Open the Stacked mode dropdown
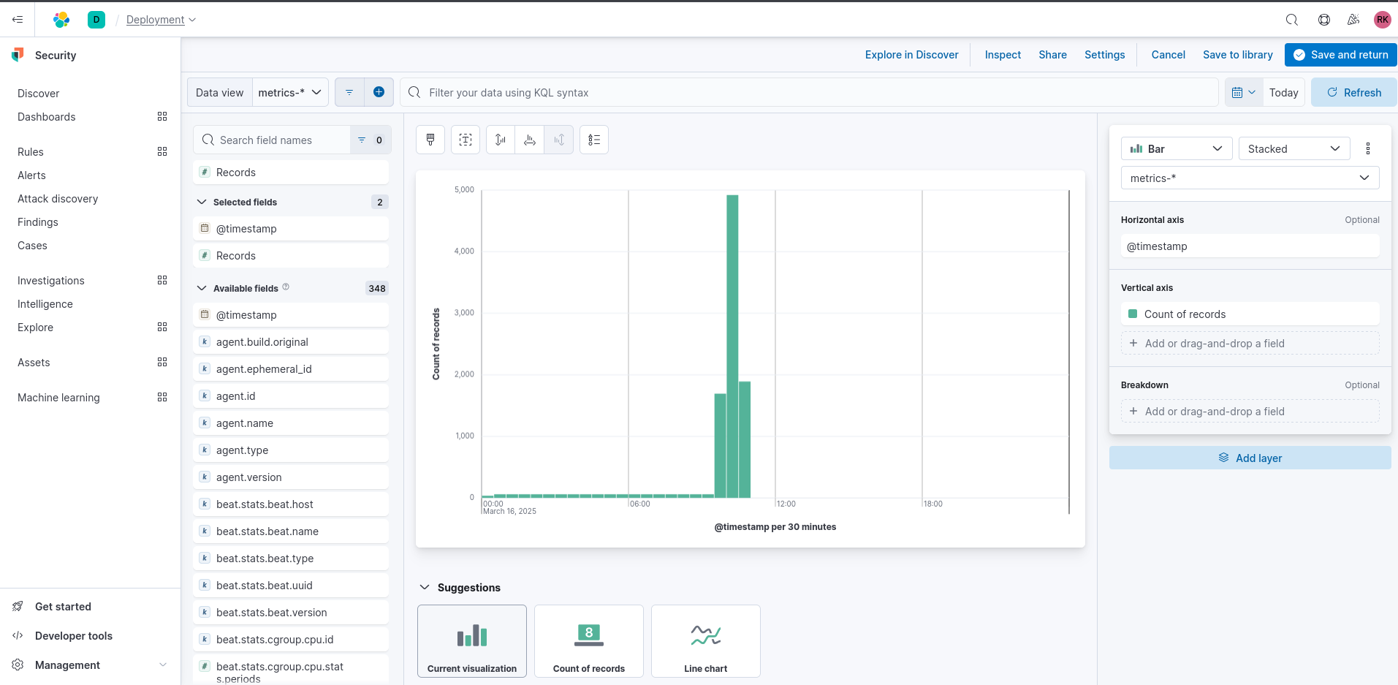Image resolution: width=1398 pixels, height=685 pixels. click(x=1294, y=148)
